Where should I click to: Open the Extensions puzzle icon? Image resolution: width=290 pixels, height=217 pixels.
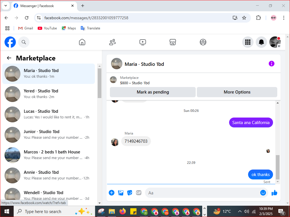pyautogui.click(x=258, y=18)
